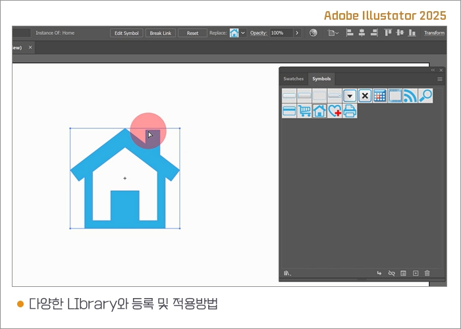Apply Vertical Align Bottom
This screenshot has height=329, width=461.
coord(412,33)
